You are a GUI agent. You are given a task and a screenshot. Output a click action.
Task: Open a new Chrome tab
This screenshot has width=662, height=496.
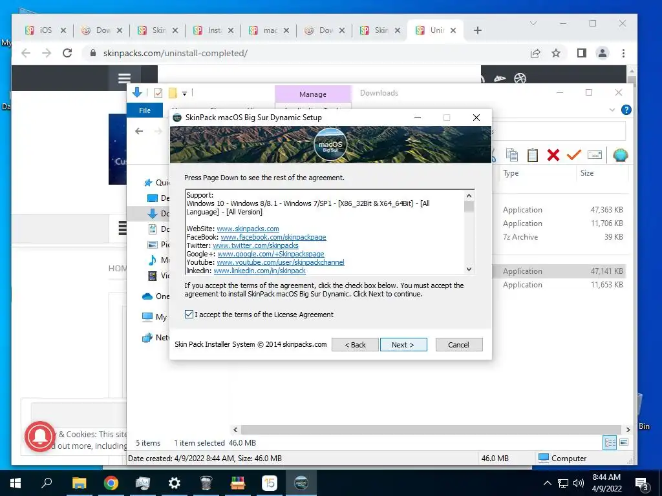click(x=478, y=30)
